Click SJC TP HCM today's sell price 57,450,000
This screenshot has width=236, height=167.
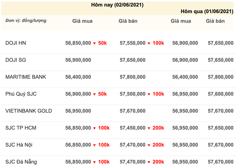tap(132, 128)
